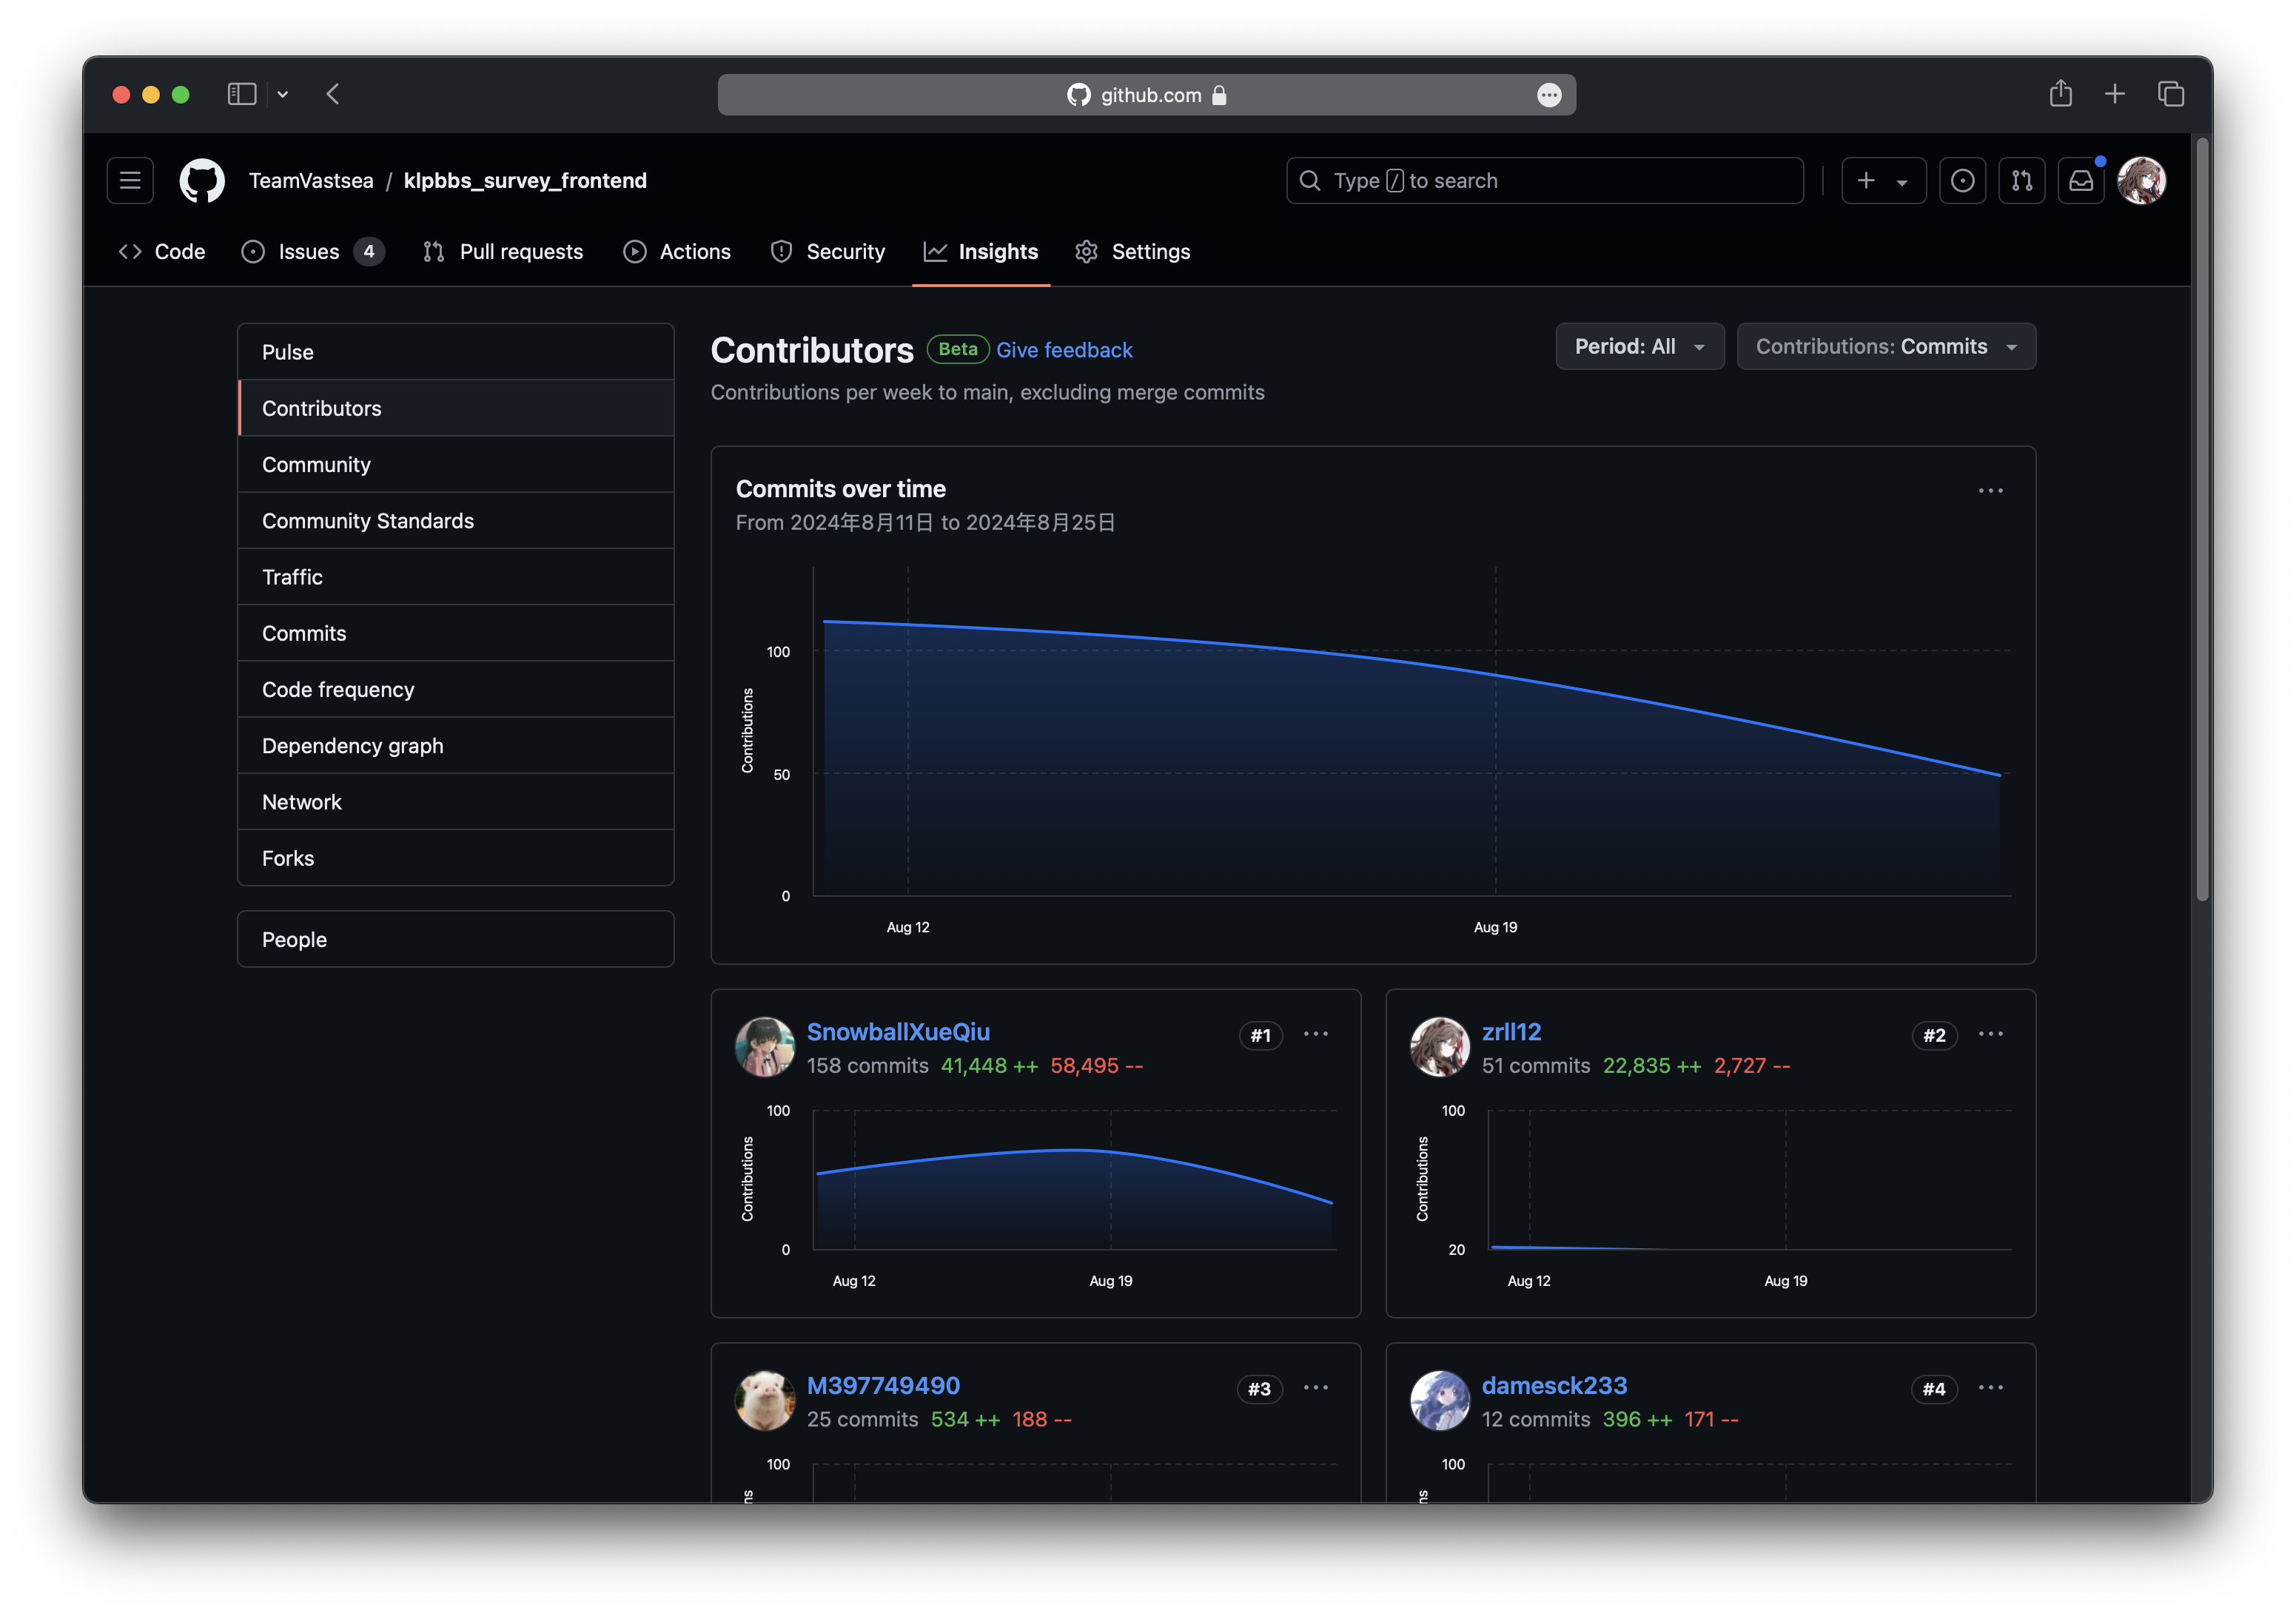
Task: Open the Commits over time chart options menu
Action: click(x=1990, y=491)
